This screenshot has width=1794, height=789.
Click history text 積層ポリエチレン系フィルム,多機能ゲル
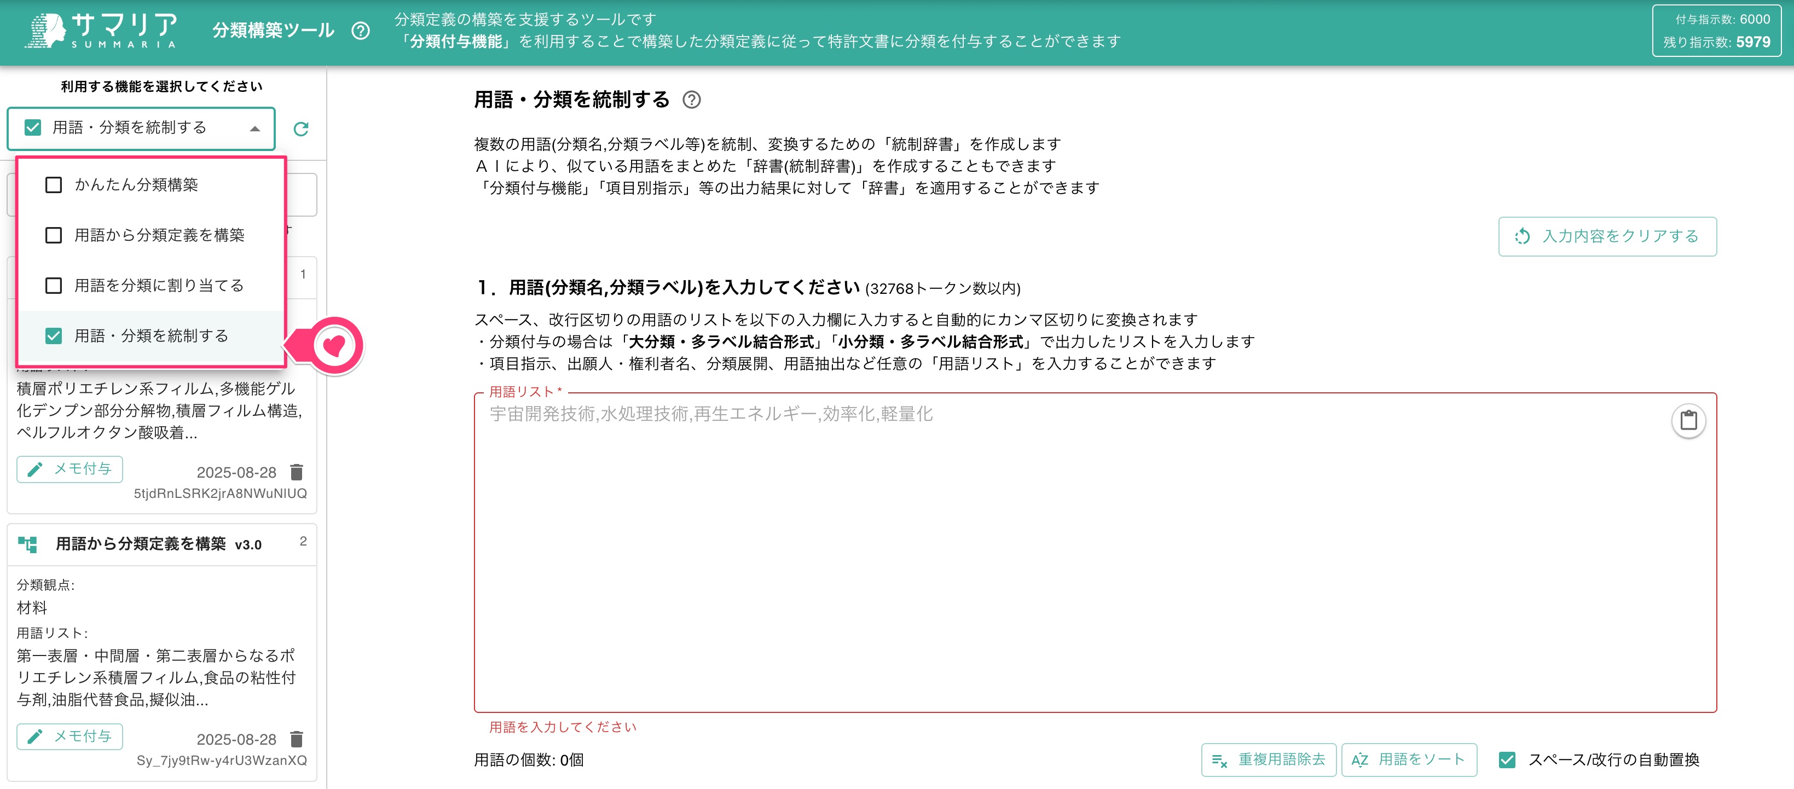click(x=156, y=388)
